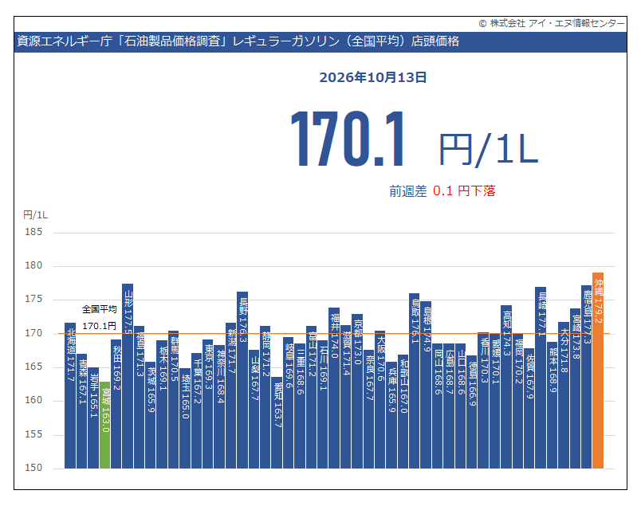This screenshot has width=641, height=506.
Task: Click the 155 y-axis value
Action: [x=33, y=434]
